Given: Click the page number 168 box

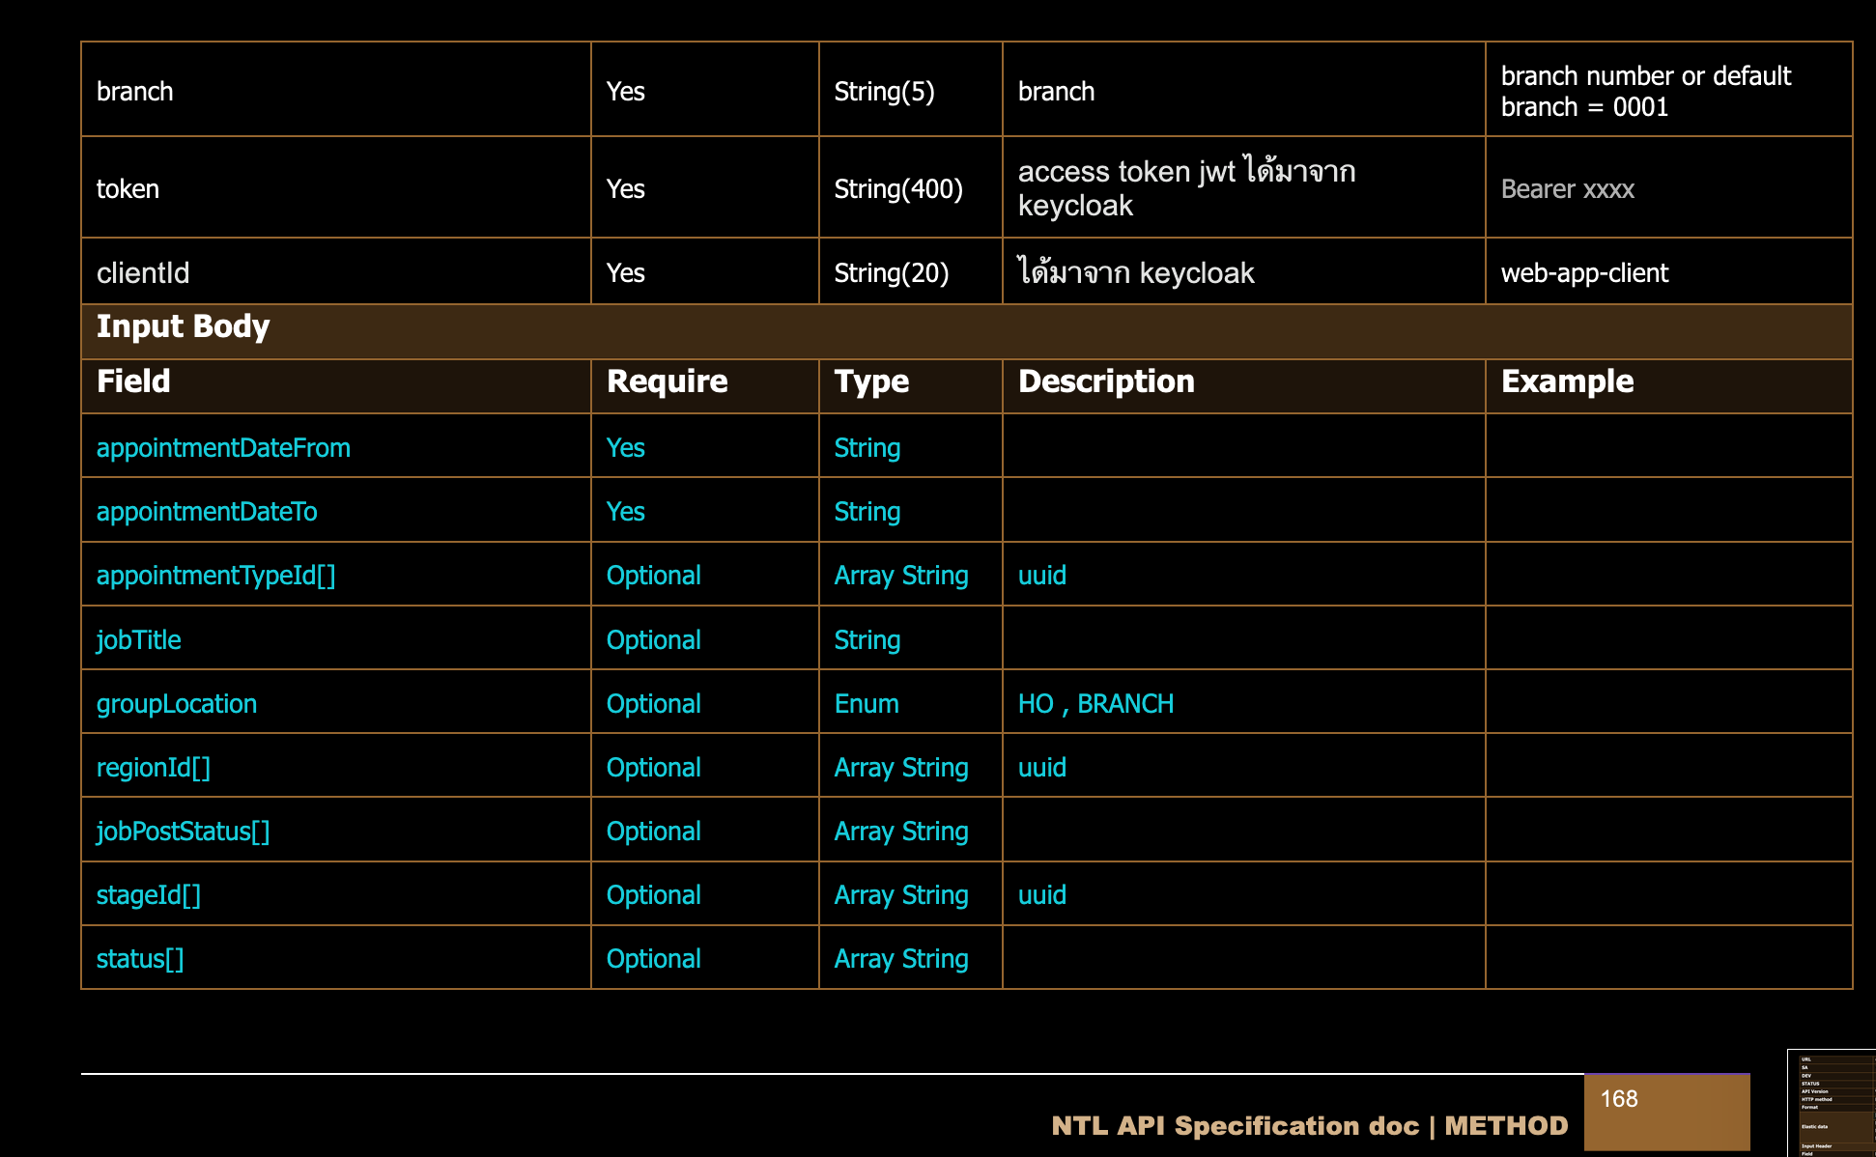Looking at the screenshot, I should (1666, 1111).
